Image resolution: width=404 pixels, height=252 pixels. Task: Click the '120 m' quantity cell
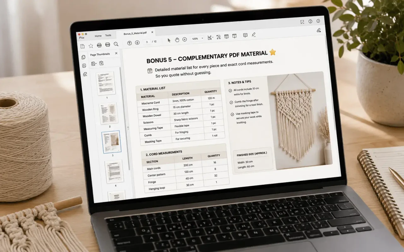tap(212, 98)
